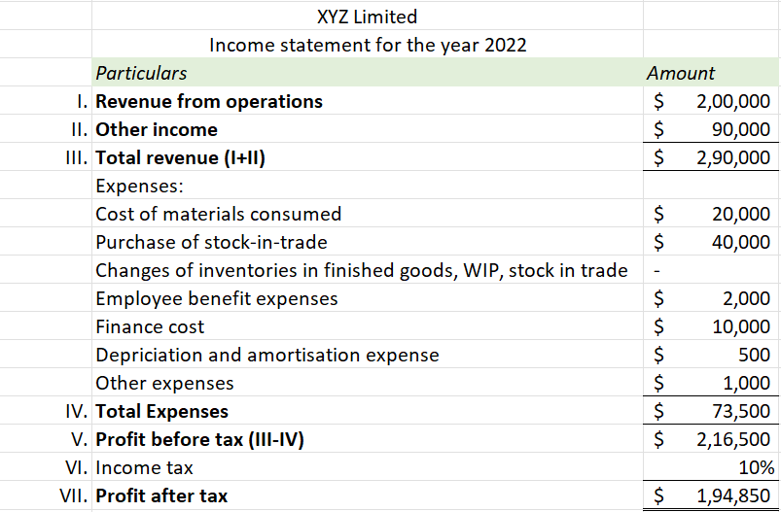Viewport: 781px width, 512px height.
Task: Select the 10% income tax rate cell
Action: click(x=756, y=467)
